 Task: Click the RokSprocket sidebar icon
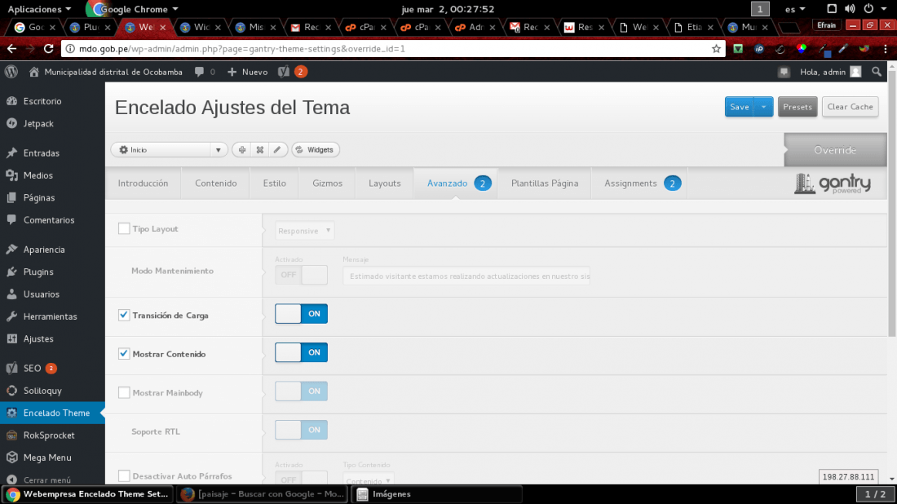(x=11, y=435)
